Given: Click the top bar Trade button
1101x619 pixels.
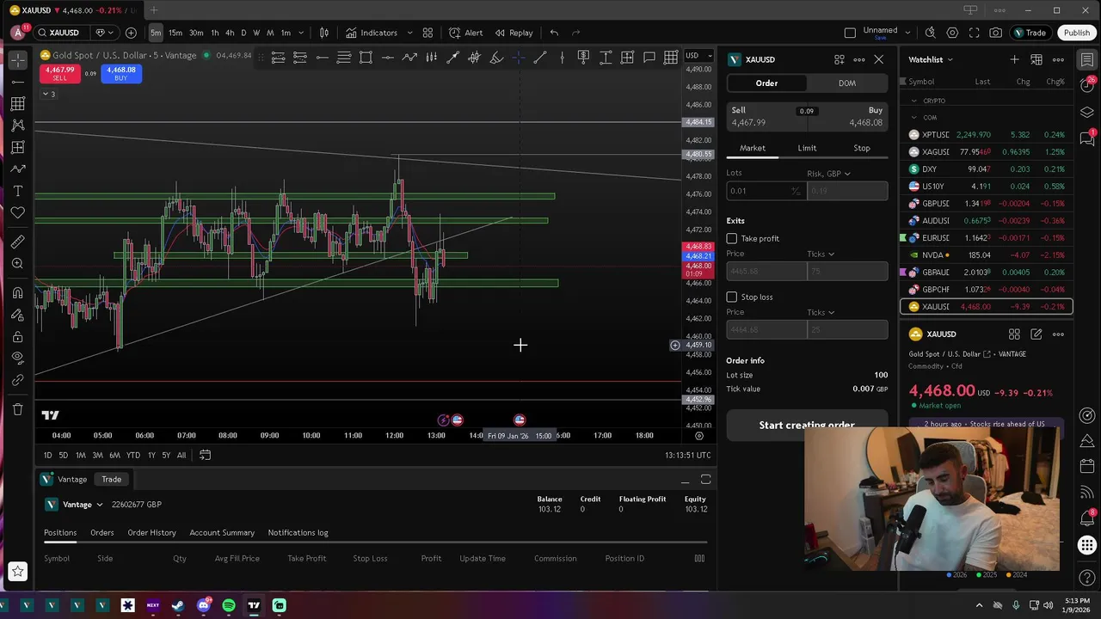Looking at the screenshot, I should coord(1030,33).
